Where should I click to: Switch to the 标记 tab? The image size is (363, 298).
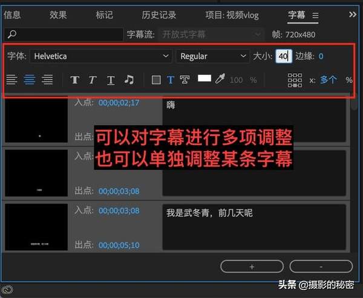(x=105, y=15)
